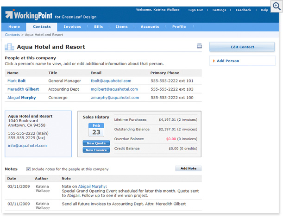Click Abigail Murphy link in note
283x217 pixels.
[92, 186]
